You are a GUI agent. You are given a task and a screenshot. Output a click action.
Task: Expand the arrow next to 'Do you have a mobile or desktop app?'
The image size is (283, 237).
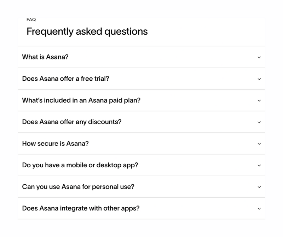click(x=259, y=166)
